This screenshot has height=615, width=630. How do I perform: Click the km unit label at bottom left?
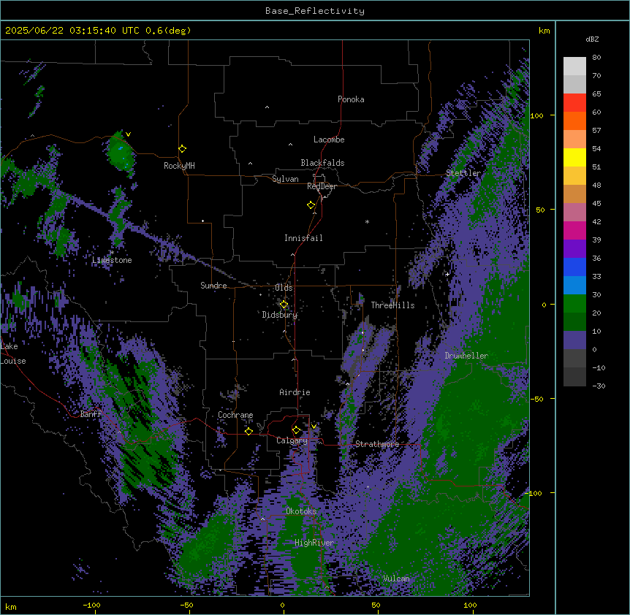(11, 606)
